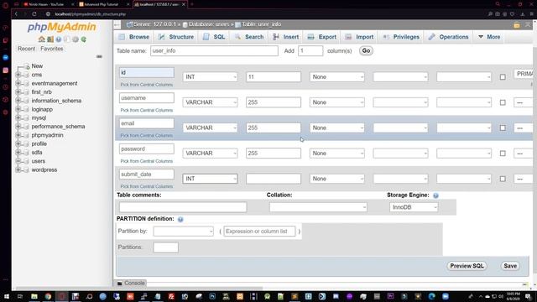537x302 pixels.
Task: Open the Default None dropdown for password
Action: point(337,154)
